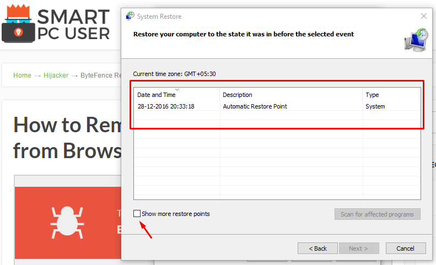Viewport: 436px width, 265px height.
Task: Enable Show more restore points checkbox
Action: (x=137, y=214)
